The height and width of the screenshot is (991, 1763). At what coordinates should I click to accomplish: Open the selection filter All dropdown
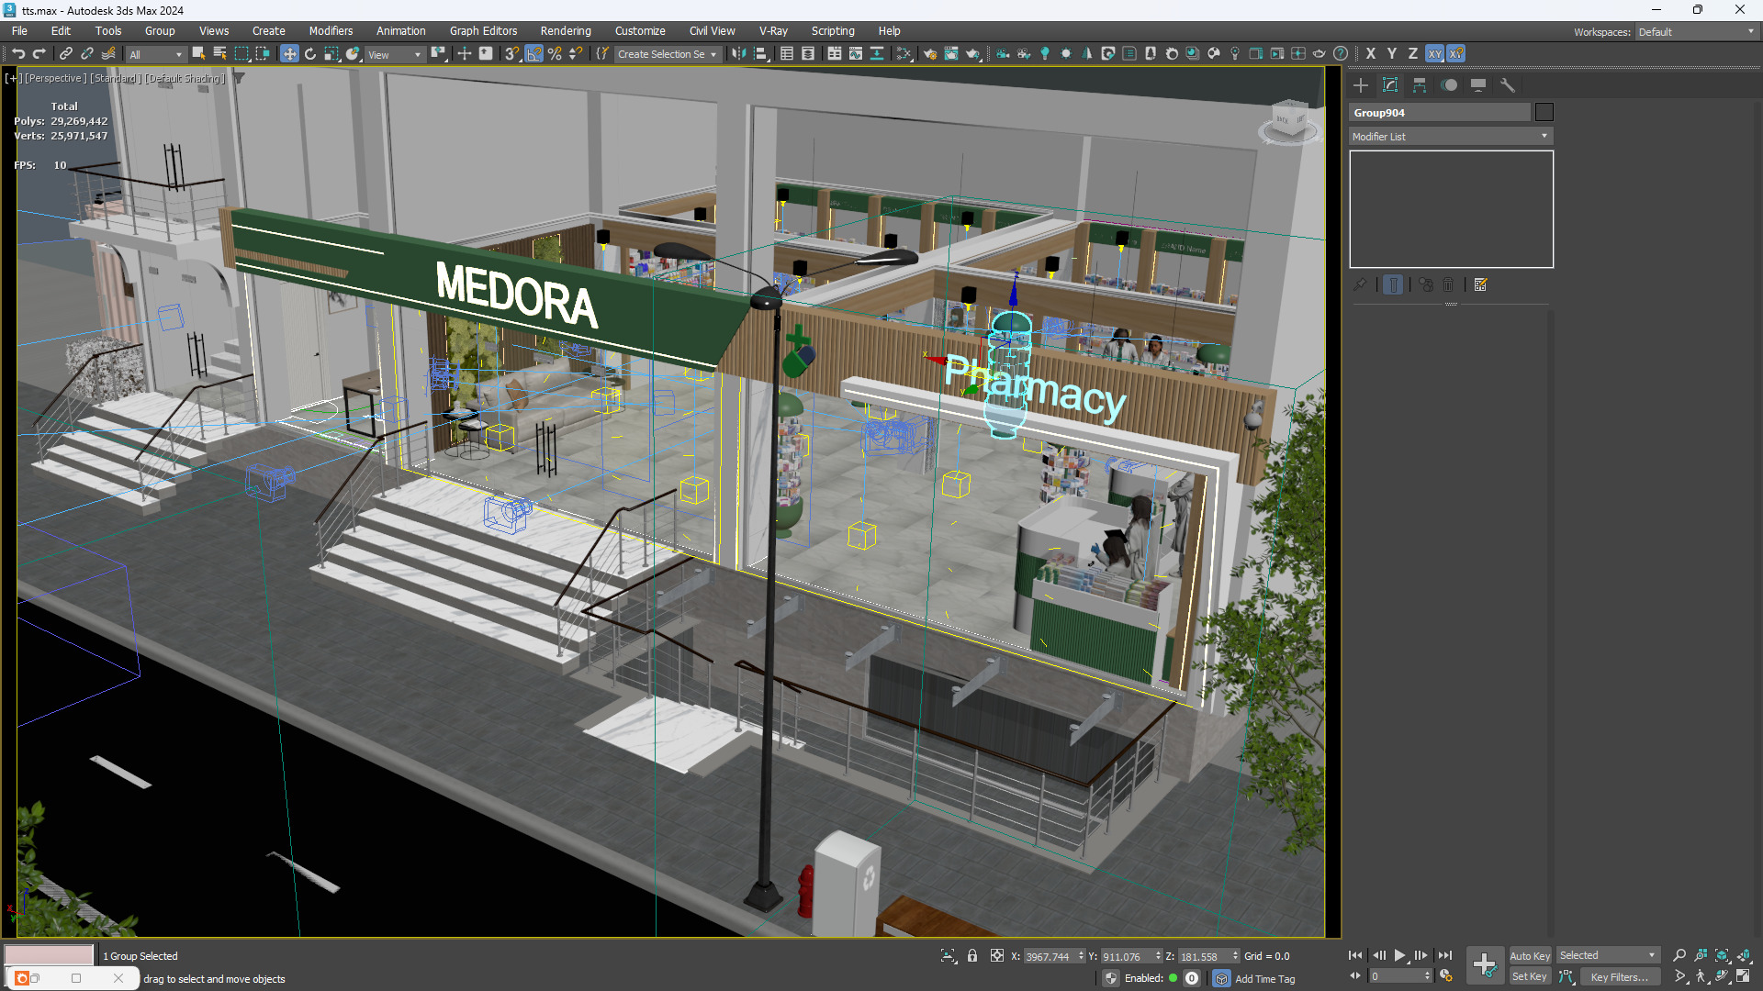[x=156, y=55]
